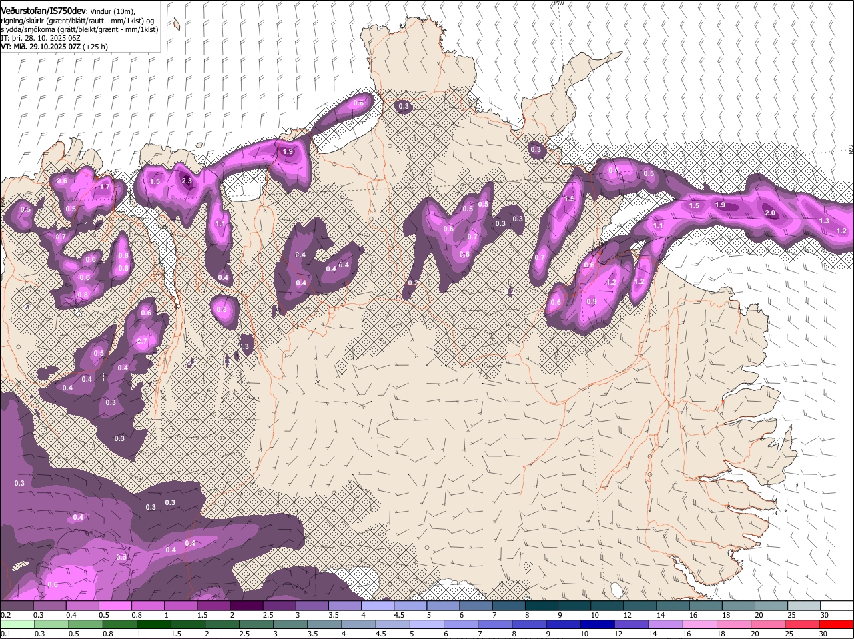Pick the pink lower-row swatch labeled 18
854x639 pixels.
736,624
